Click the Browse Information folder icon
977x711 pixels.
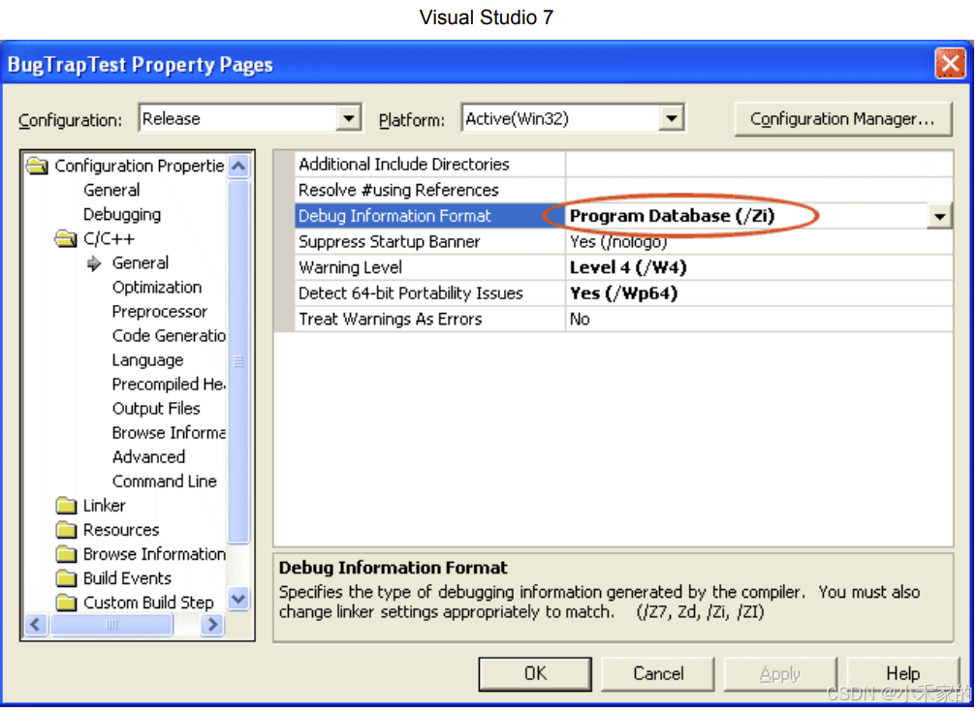pyautogui.click(x=66, y=553)
